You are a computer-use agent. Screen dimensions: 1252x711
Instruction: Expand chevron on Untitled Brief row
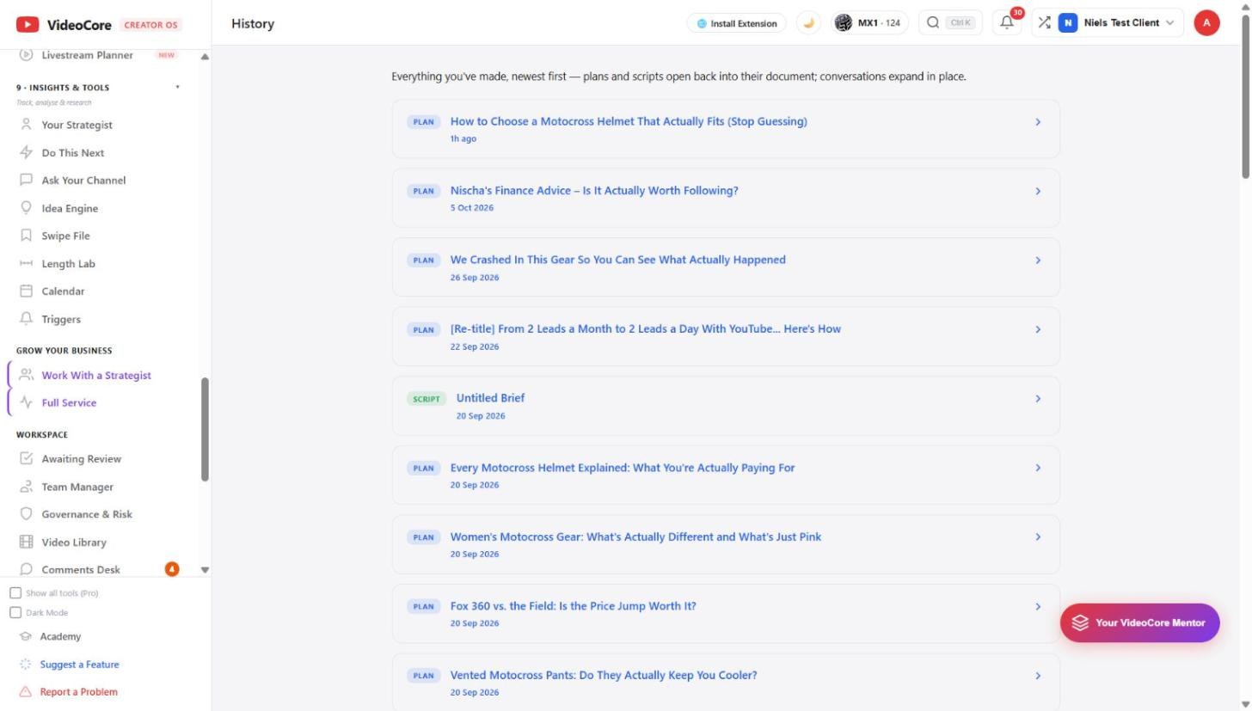[x=1038, y=399]
